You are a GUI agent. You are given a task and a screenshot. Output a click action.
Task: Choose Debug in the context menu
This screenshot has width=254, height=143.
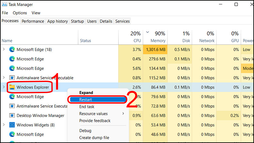[x=85, y=131]
